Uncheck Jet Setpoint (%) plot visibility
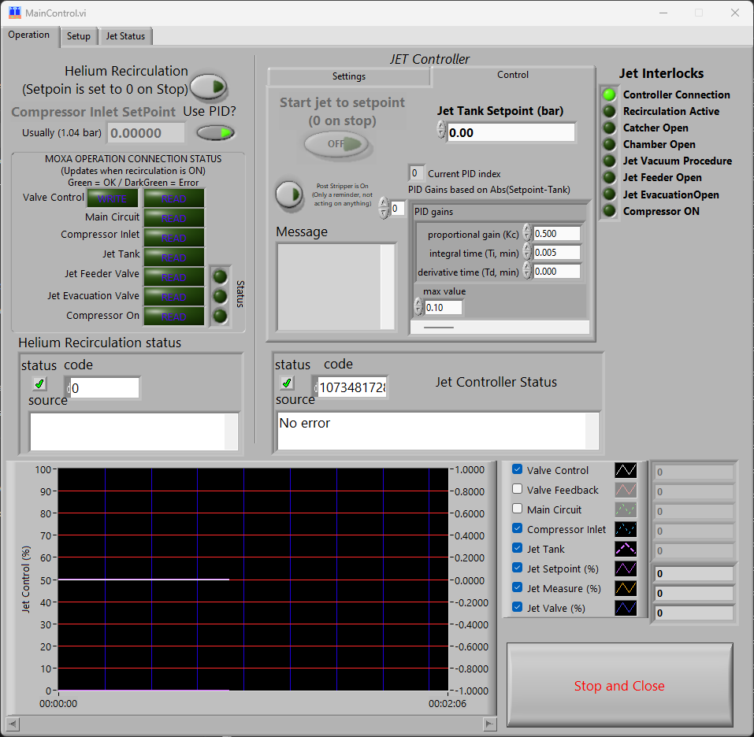Screen dimensions: 754x737 [518, 568]
